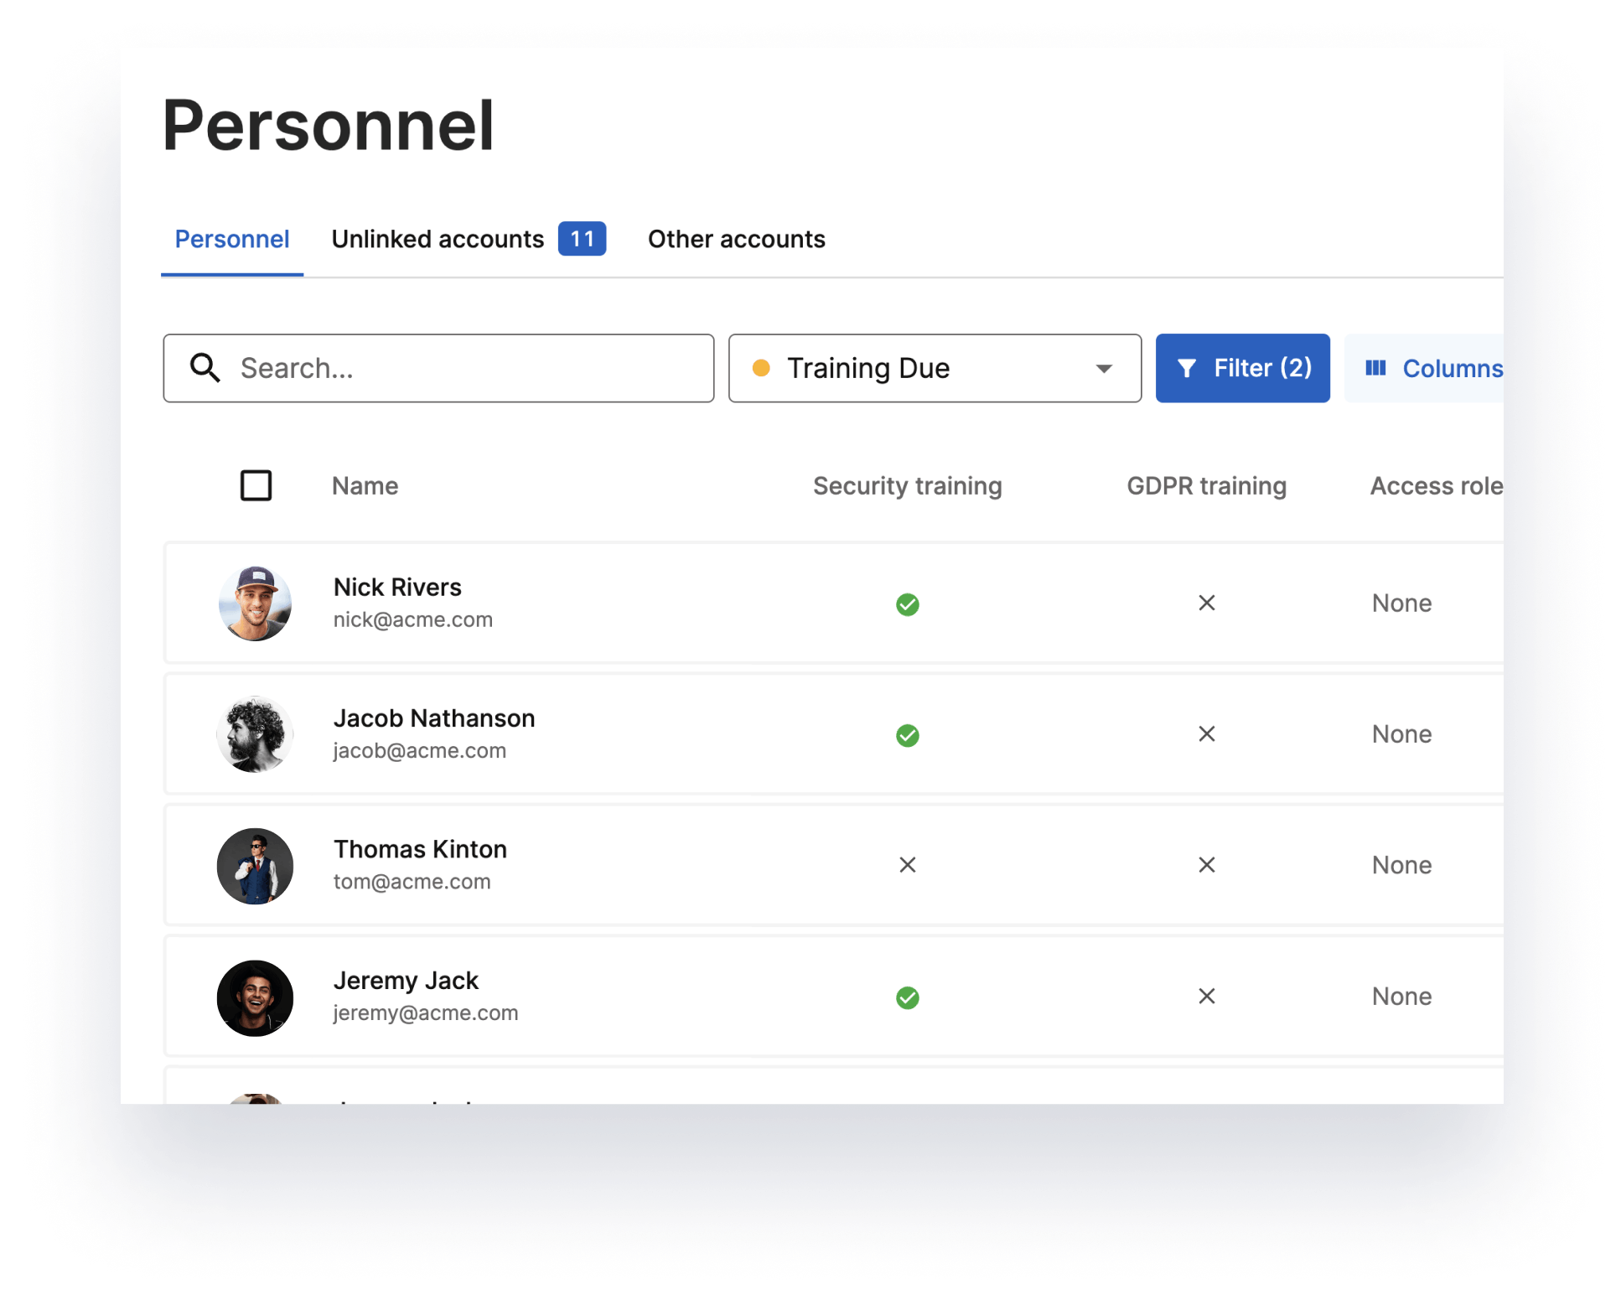Click Nick Rivers' profile avatar

coord(256,603)
